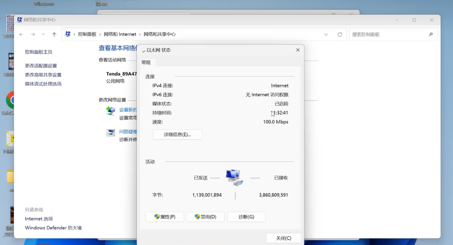Click the Control Panel icon in address bar
The width and height of the screenshot is (453, 245).
point(68,34)
